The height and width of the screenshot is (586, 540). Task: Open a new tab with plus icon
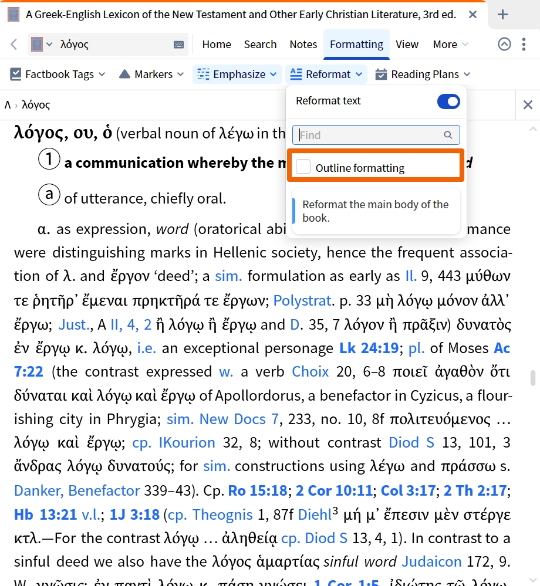pyautogui.click(x=502, y=15)
